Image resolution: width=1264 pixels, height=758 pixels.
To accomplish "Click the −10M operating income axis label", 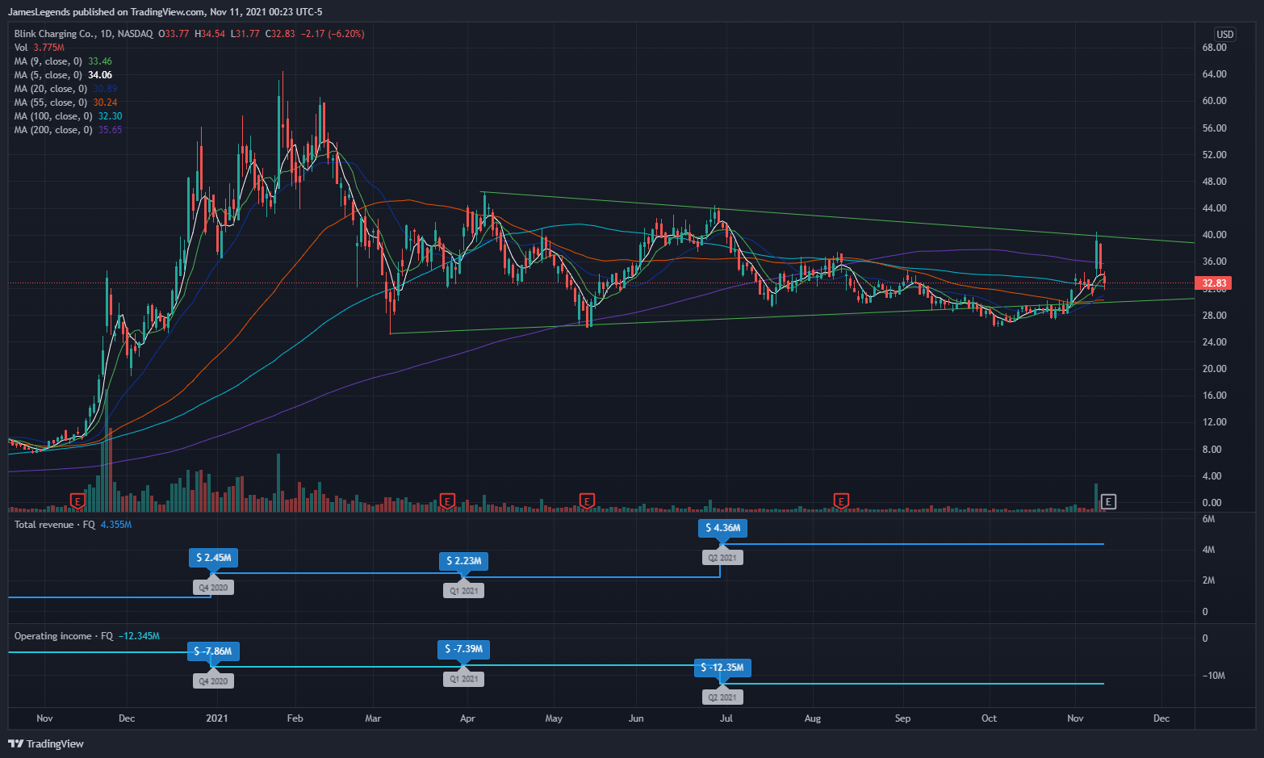I will click(1213, 676).
